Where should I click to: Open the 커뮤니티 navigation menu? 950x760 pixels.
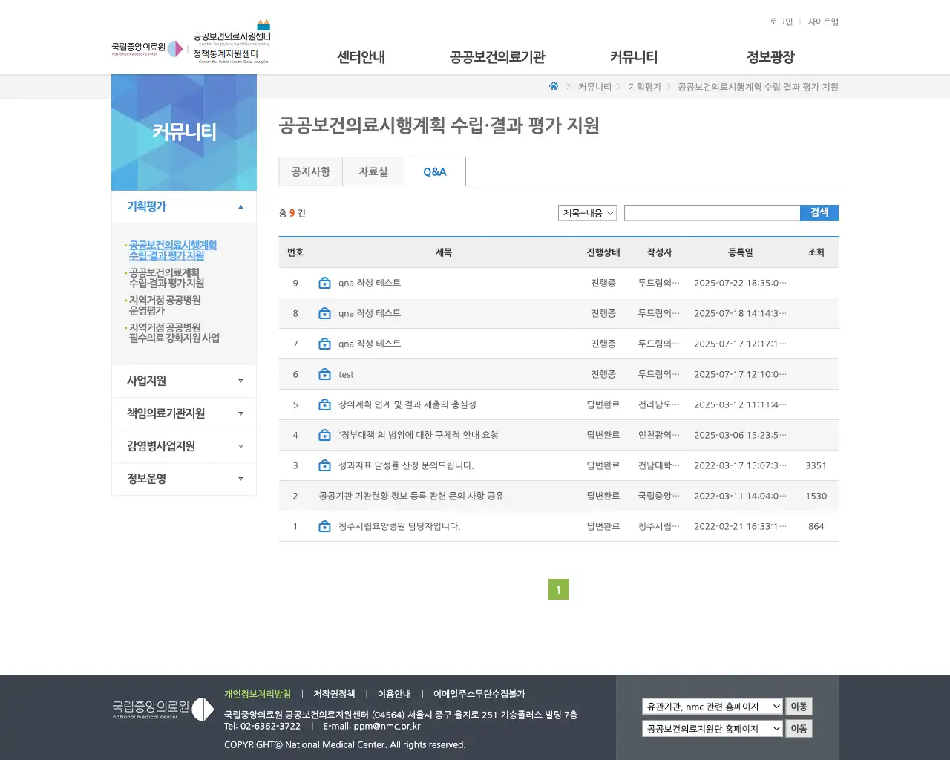[x=633, y=56]
